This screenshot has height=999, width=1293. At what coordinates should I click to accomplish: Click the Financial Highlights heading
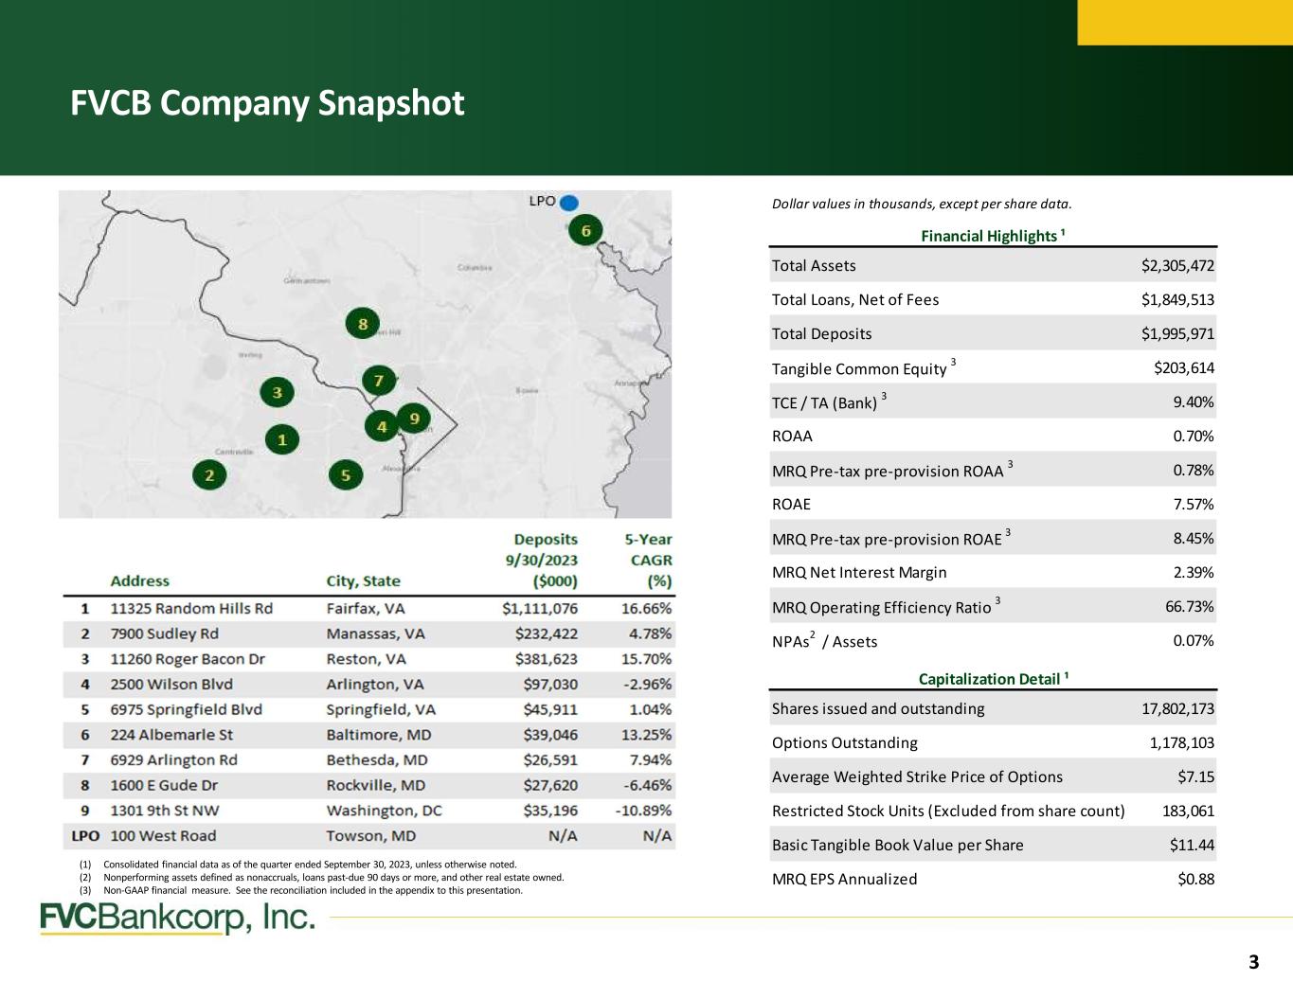click(994, 236)
